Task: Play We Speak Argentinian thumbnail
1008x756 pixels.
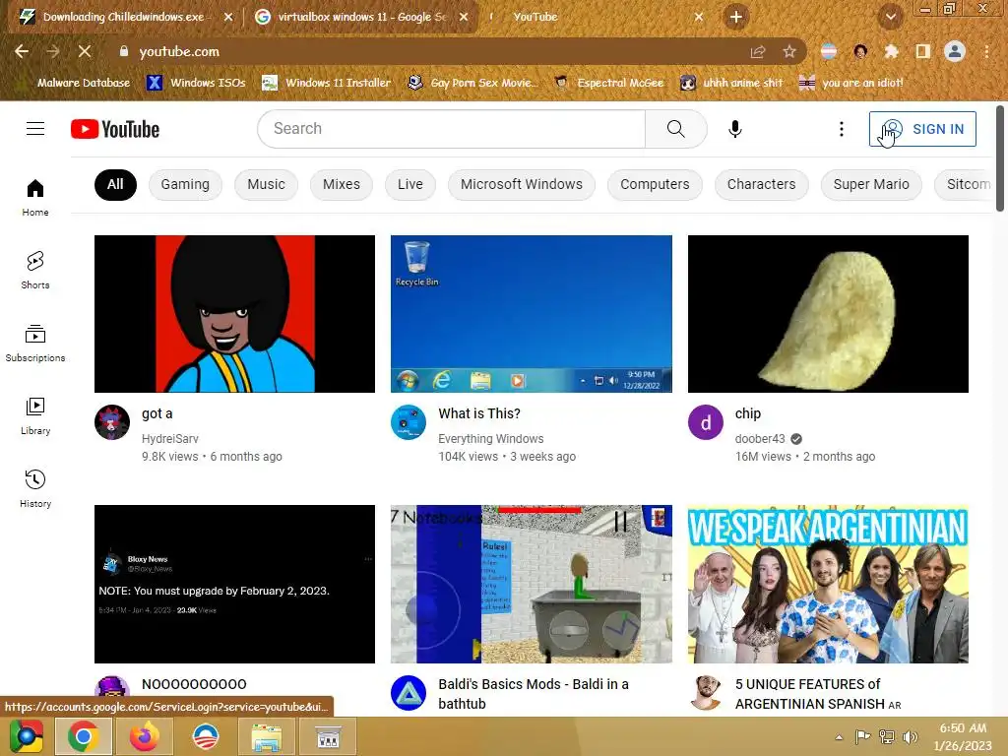Action: tap(828, 584)
